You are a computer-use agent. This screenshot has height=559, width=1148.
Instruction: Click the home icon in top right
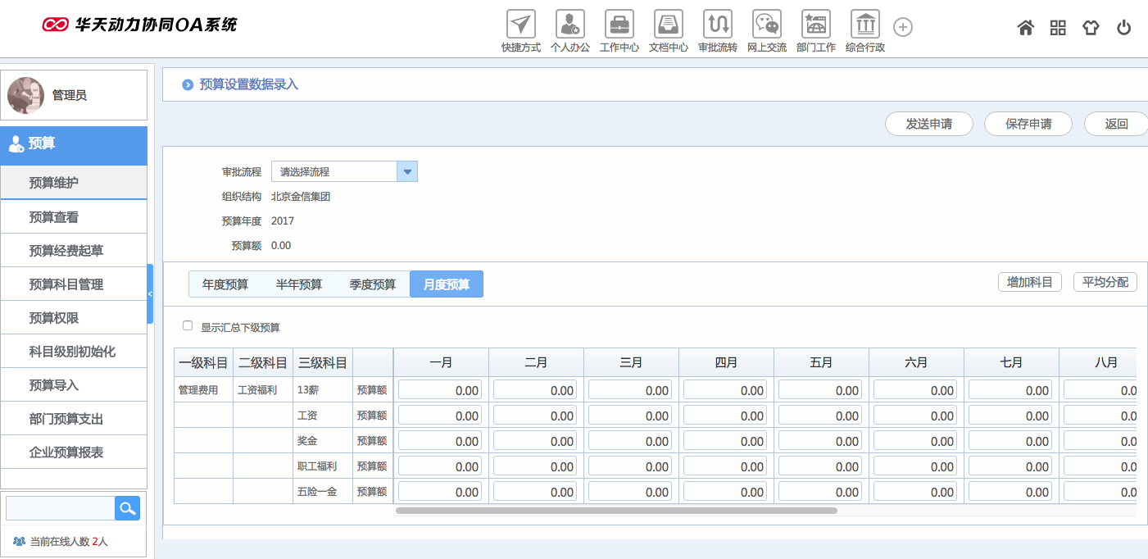coord(1025,28)
